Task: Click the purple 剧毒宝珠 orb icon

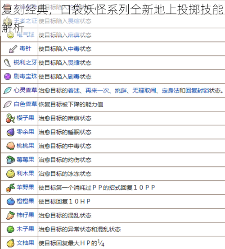Action: pos(8,76)
